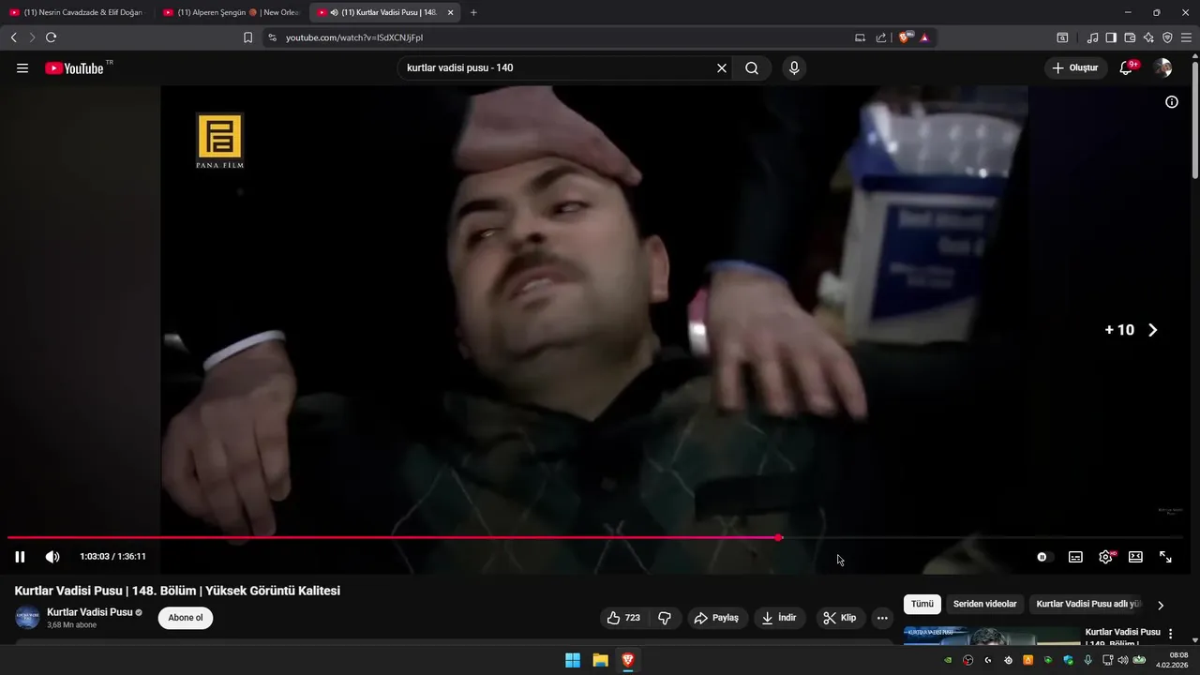
Task: Like the video (723)
Action: tap(623, 618)
